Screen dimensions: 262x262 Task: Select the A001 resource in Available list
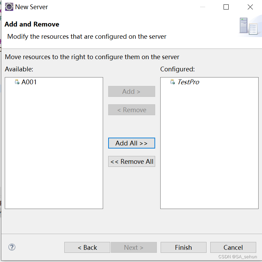[x=29, y=82]
